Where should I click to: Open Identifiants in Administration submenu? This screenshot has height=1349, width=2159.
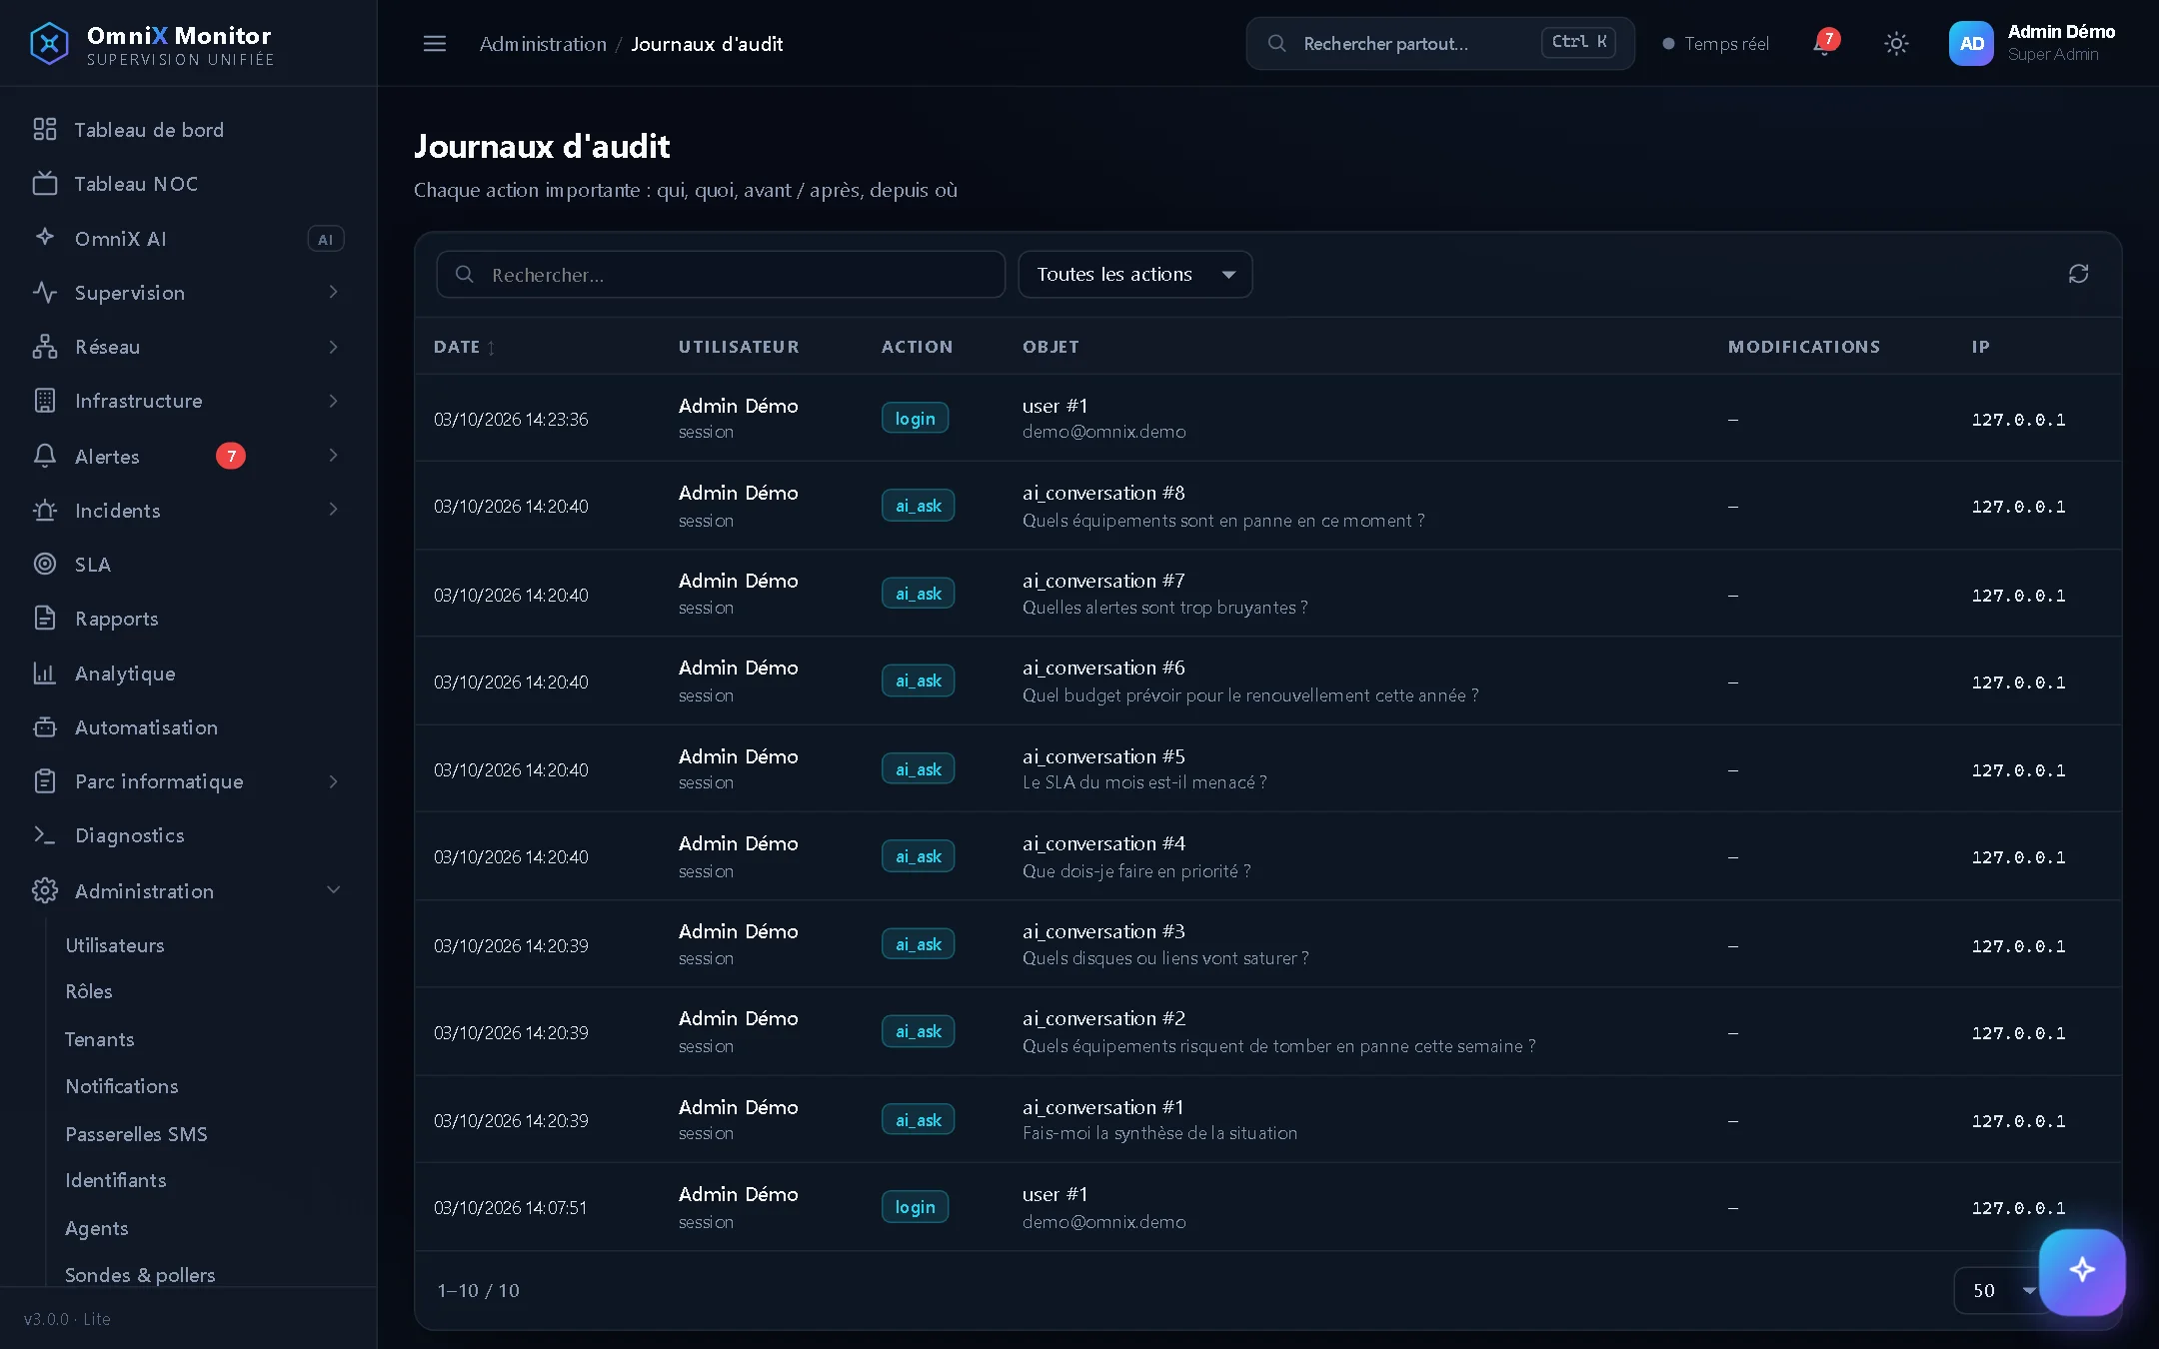(x=116, y=1180)
